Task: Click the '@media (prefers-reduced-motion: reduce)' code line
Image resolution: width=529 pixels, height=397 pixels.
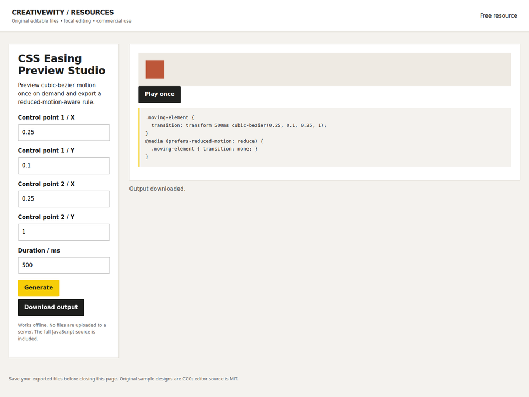Action: 204,141
